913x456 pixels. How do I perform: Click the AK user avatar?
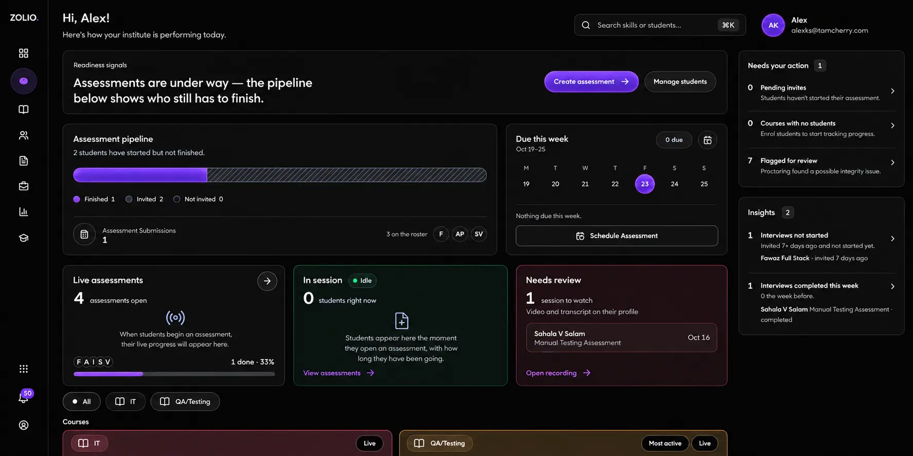tap(773, 25)
